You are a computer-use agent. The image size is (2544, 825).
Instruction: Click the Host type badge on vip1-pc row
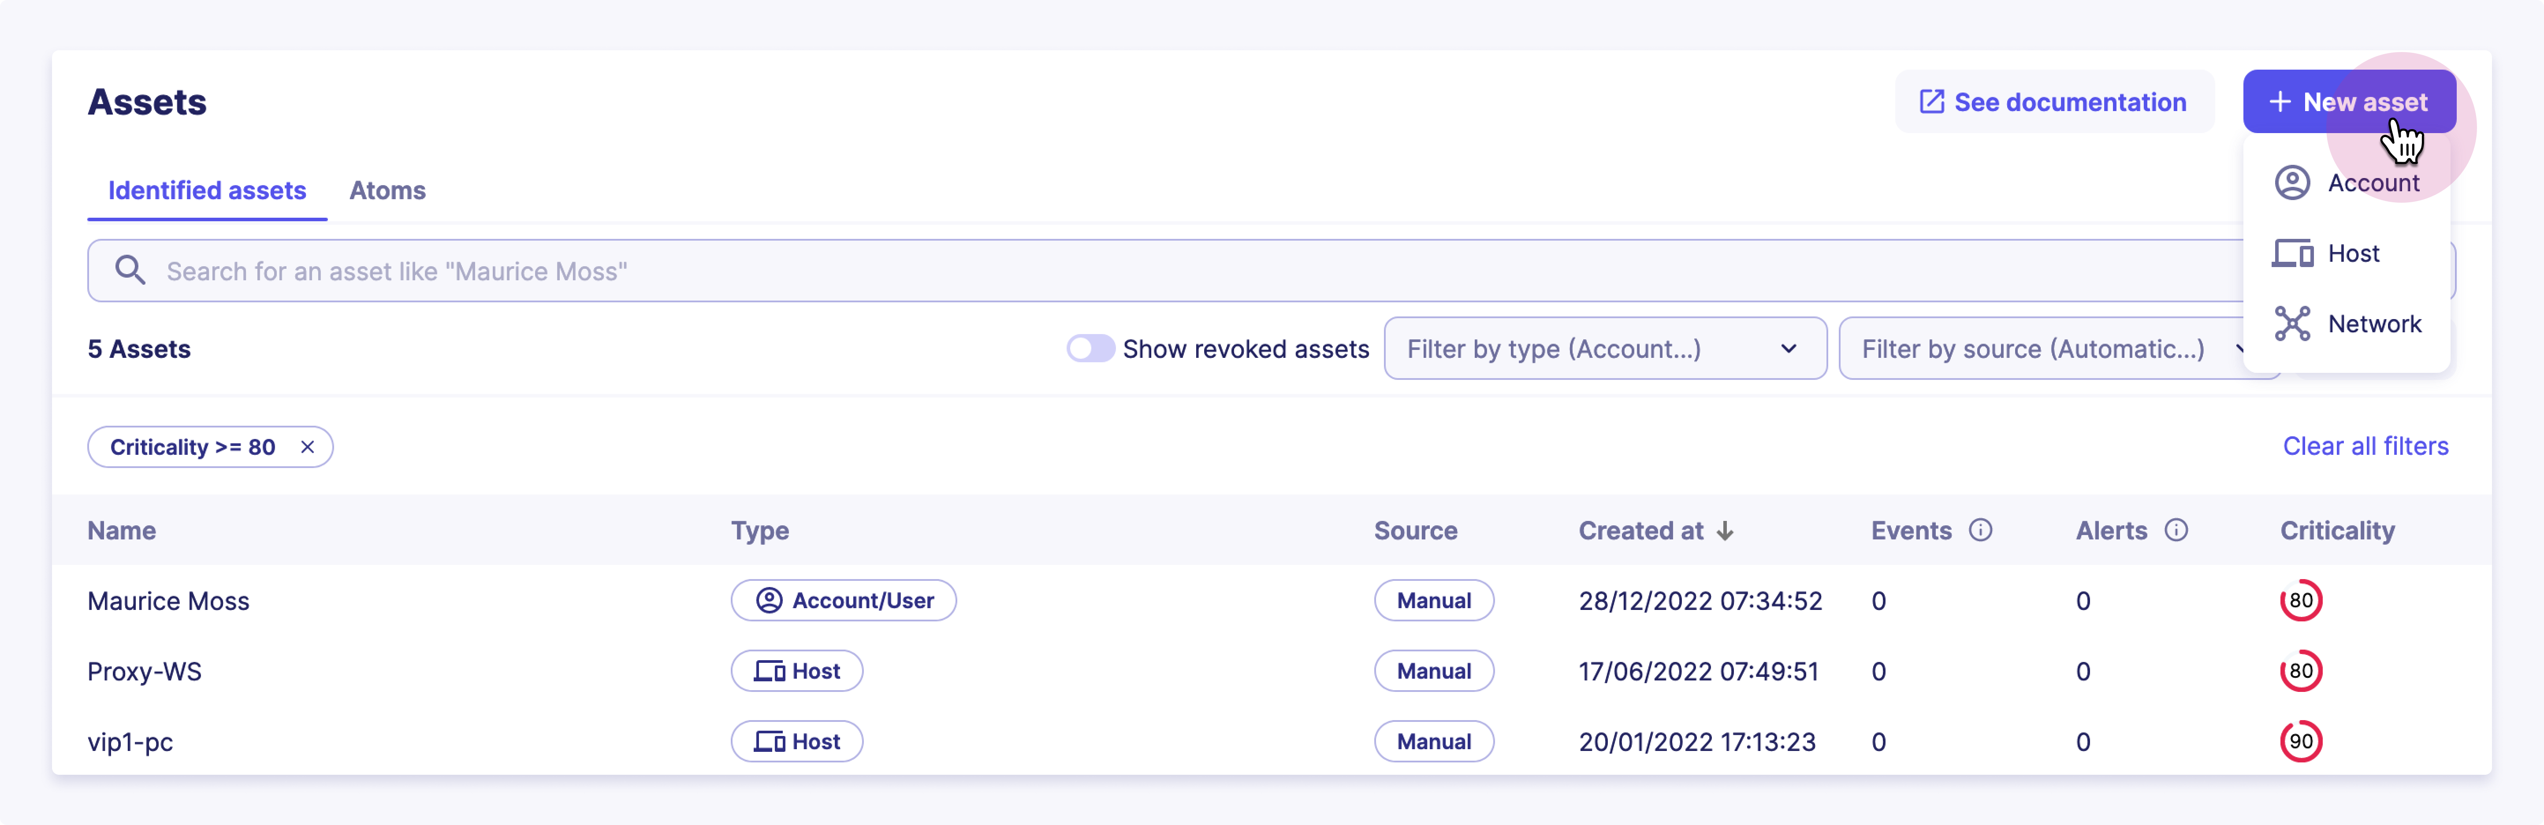tap(797, 741)
